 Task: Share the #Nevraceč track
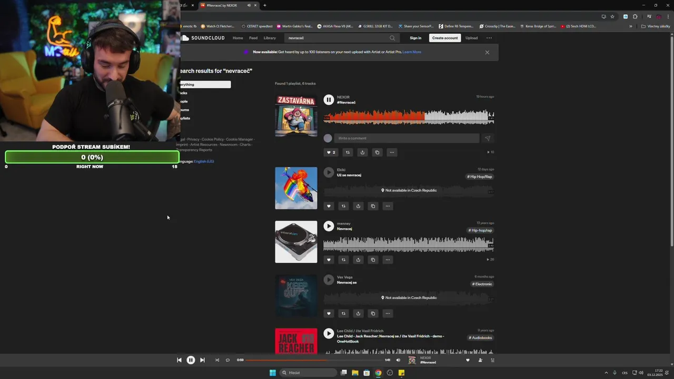[x=362, y=153]
